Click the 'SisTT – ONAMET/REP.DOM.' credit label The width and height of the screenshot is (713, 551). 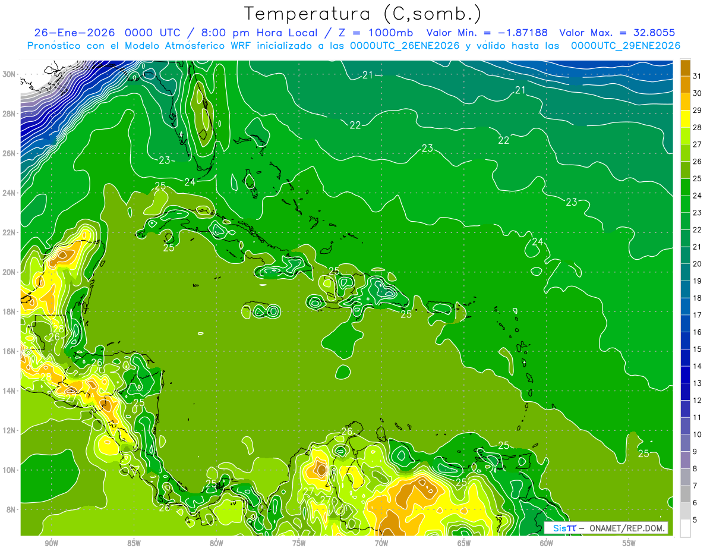point(605,528)
